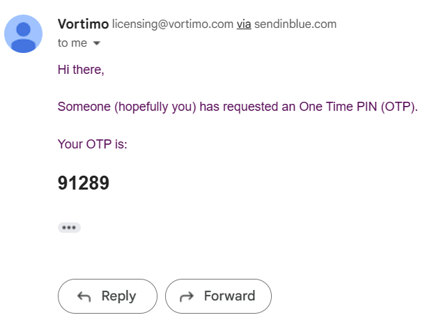The width and height of the screenshot is (439, 329).
Task: Click the Forward button label
Action: 229,296
